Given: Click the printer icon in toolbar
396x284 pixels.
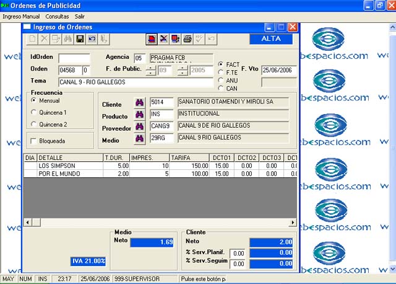Looking at the screenshot, I should coord(187,39).
